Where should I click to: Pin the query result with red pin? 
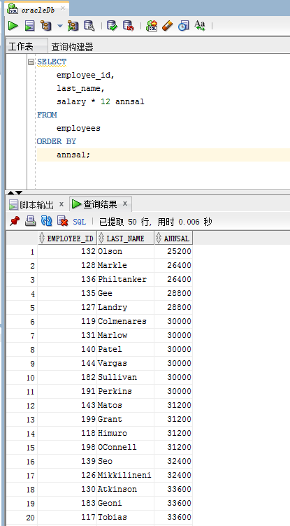point(15,221)
